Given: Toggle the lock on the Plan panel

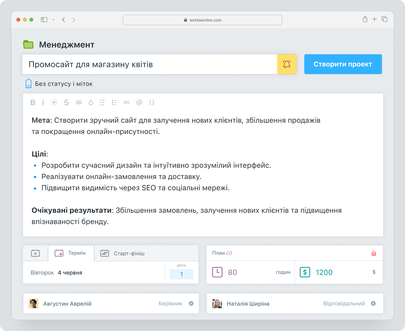Looking at the screenshot, I should point(374,253).
